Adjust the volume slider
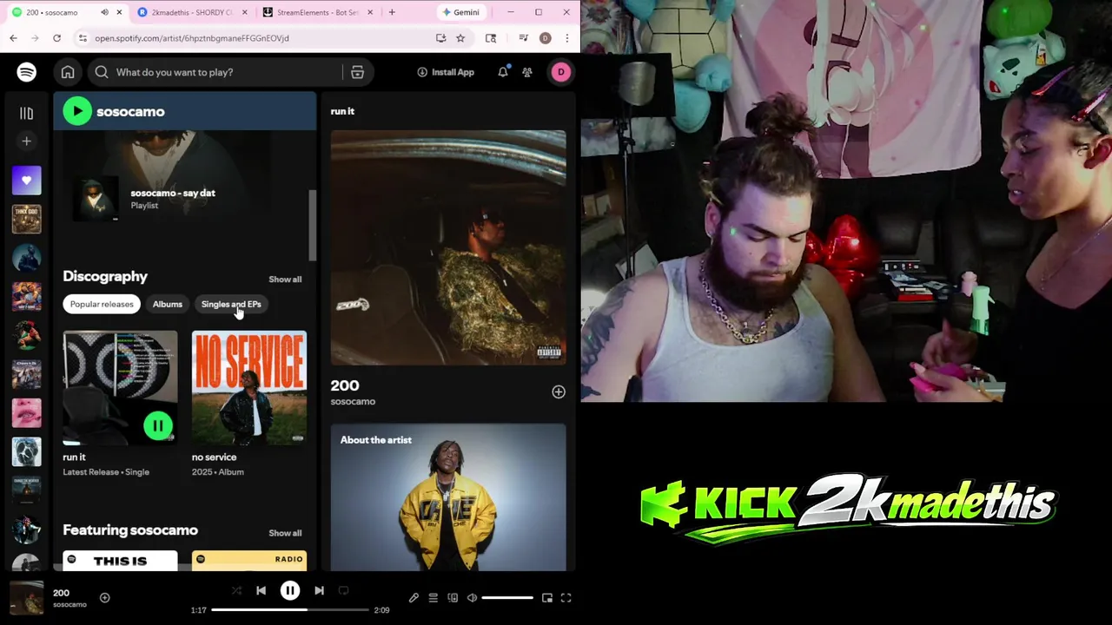 pos(507,597)
